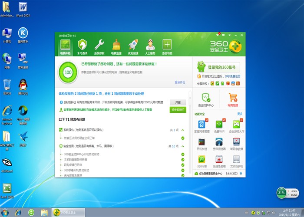Launch 优化加速 rocket optimization
The width and height of the screenshot is (304, 217).
coord(133,46)
